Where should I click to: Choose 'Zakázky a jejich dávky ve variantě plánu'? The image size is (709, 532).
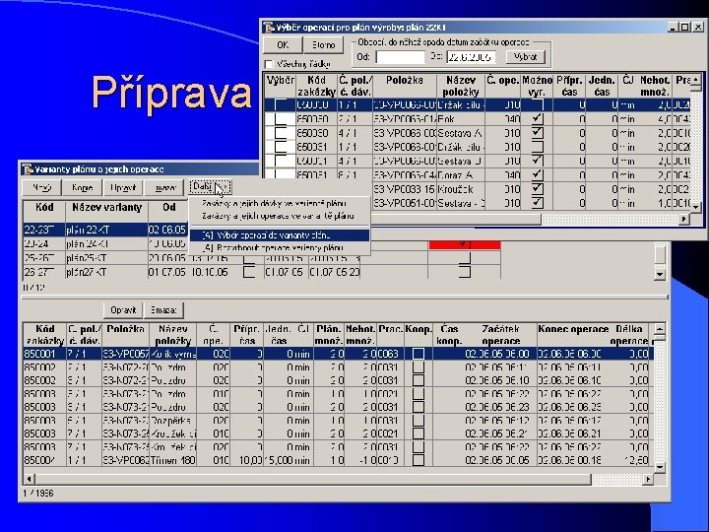pos(274,203)
